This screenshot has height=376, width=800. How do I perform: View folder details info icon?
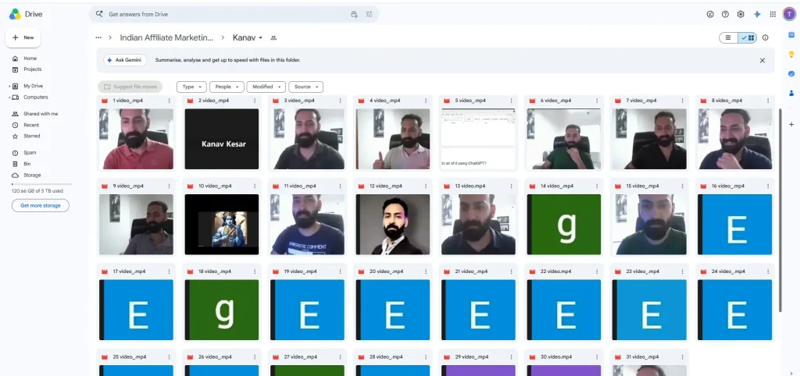tap(766, 37)
